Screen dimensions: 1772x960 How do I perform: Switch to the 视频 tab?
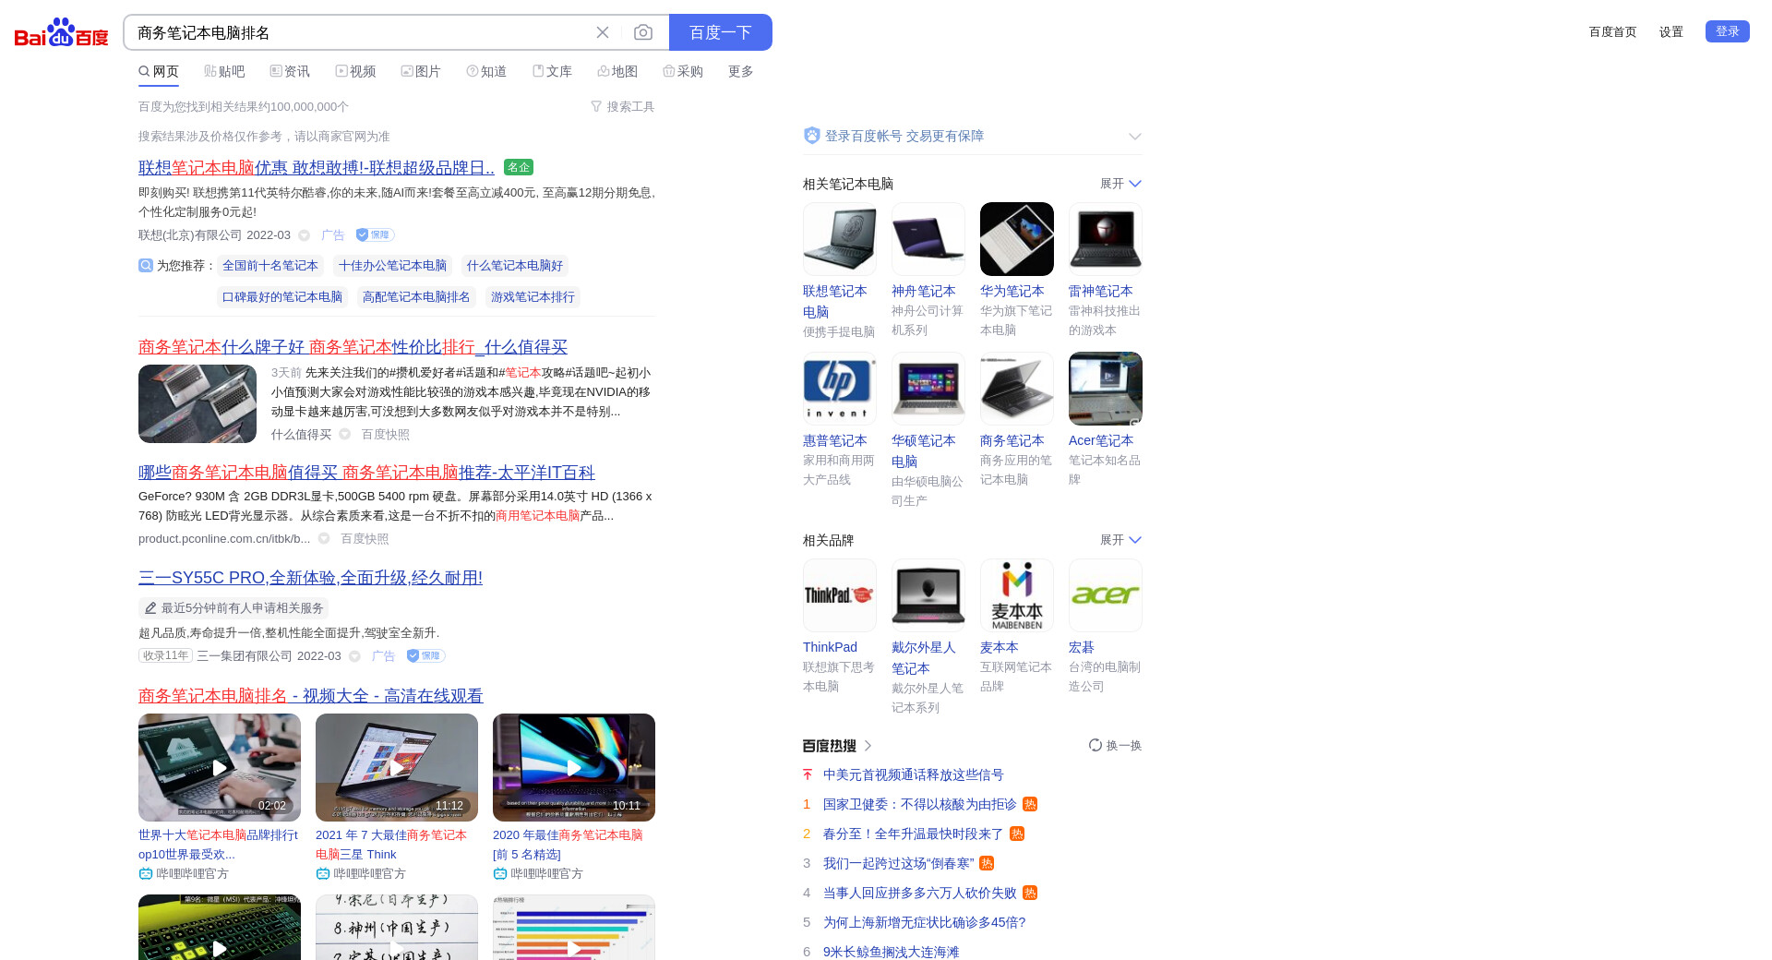pyautogui.click(x=355, y=71)
